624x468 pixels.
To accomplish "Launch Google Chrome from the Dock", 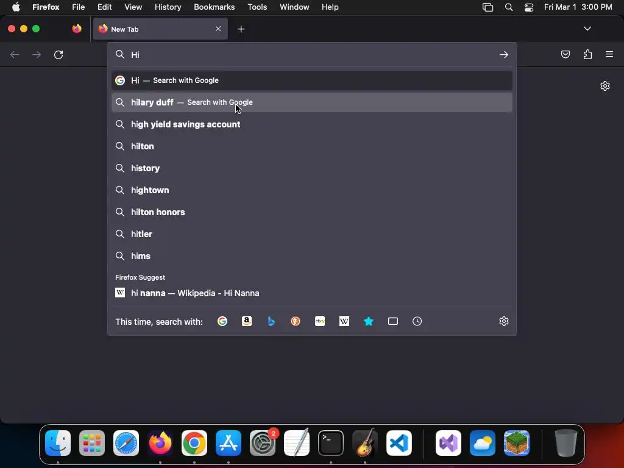I will (194, 442).
